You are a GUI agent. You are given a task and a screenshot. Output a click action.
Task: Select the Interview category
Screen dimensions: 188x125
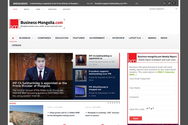coord(118,38)
